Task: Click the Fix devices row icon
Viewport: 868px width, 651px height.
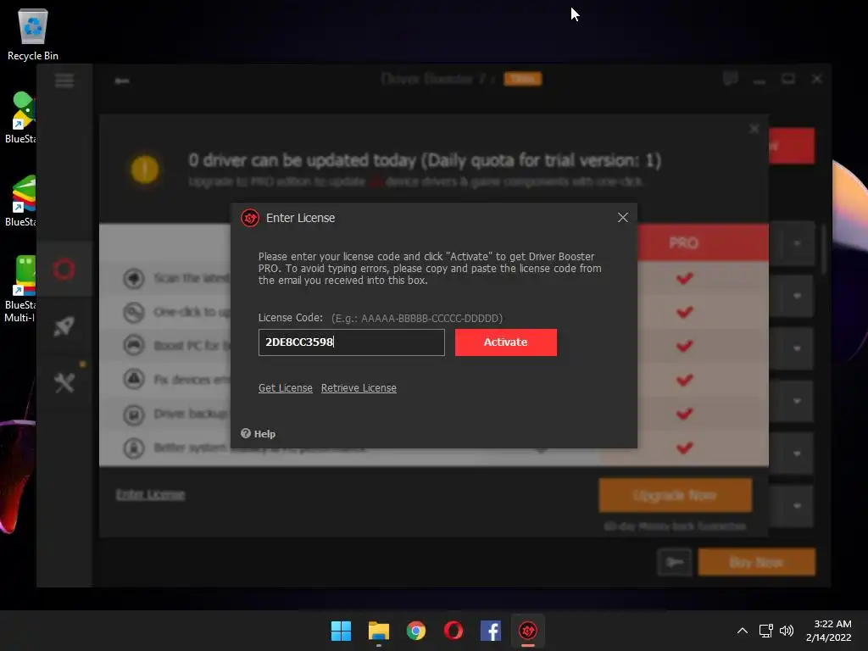Action: (133, 380)
